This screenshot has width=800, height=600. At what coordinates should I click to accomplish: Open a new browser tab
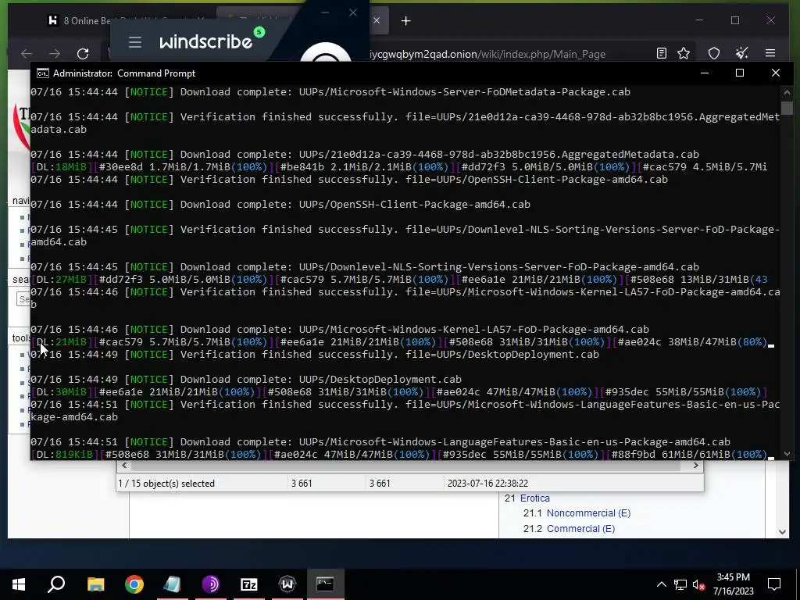click(405, 21)
